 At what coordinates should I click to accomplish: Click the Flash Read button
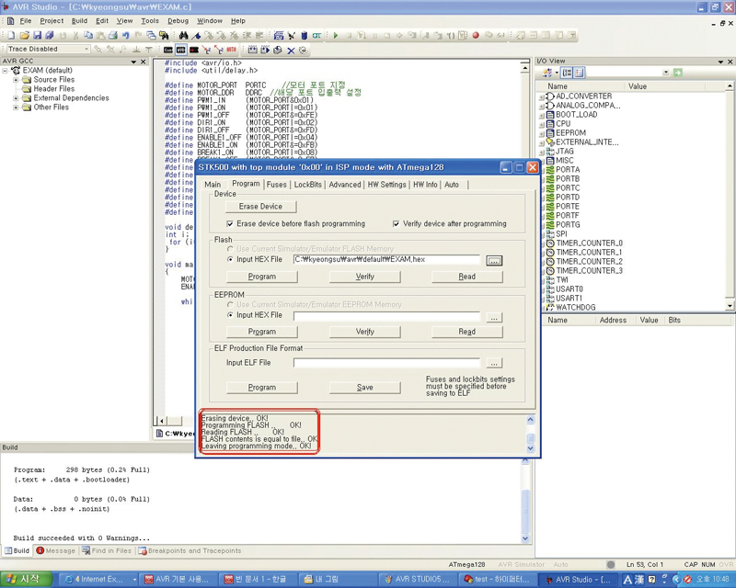[467, 277]
